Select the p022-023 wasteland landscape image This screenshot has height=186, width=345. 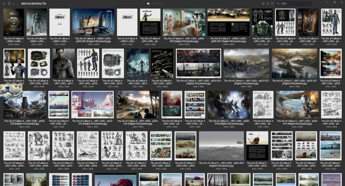pyautogui.click(x=246, y=63)
